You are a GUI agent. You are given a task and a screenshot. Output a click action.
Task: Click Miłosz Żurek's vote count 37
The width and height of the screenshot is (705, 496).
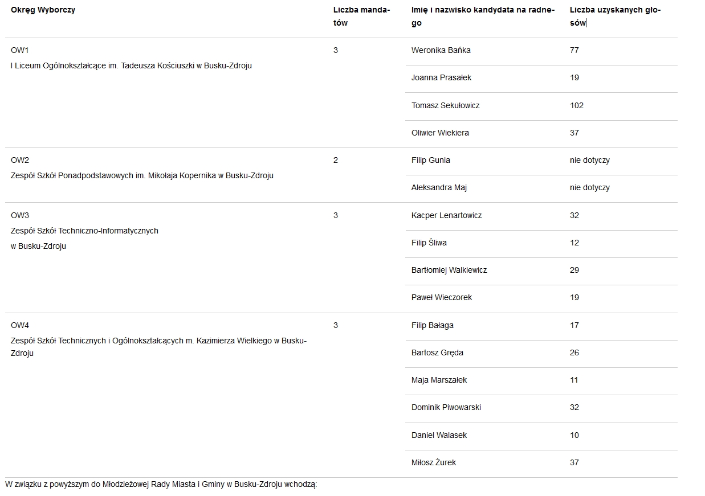pos(574,462)
